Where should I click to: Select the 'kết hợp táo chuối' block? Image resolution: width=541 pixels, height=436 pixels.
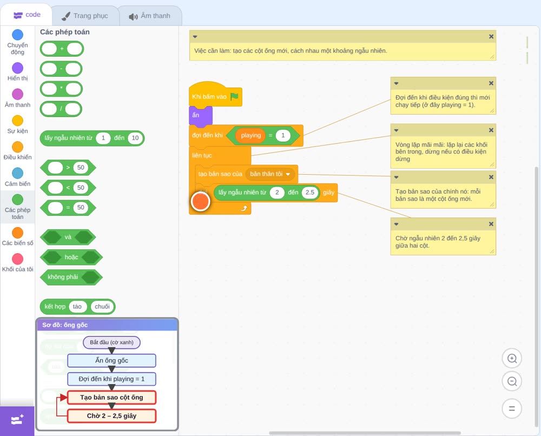click(x=55, y=307)
